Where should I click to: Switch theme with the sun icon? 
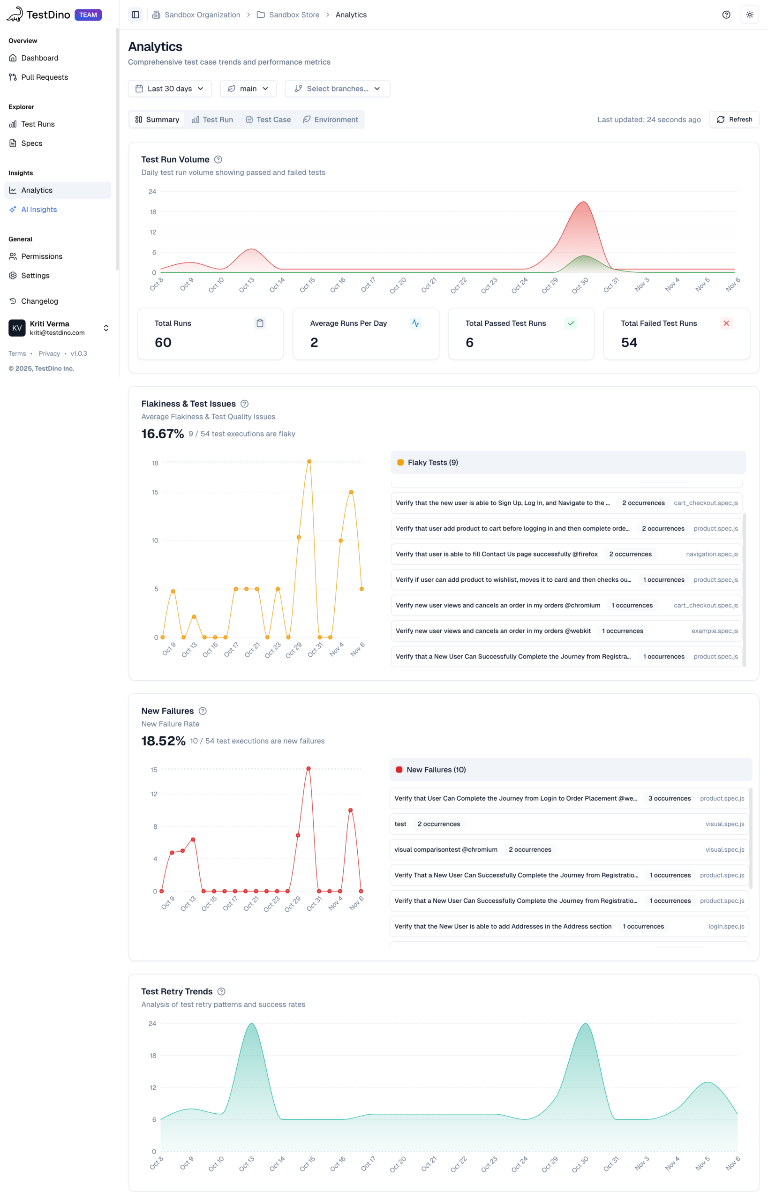[749, 15]
